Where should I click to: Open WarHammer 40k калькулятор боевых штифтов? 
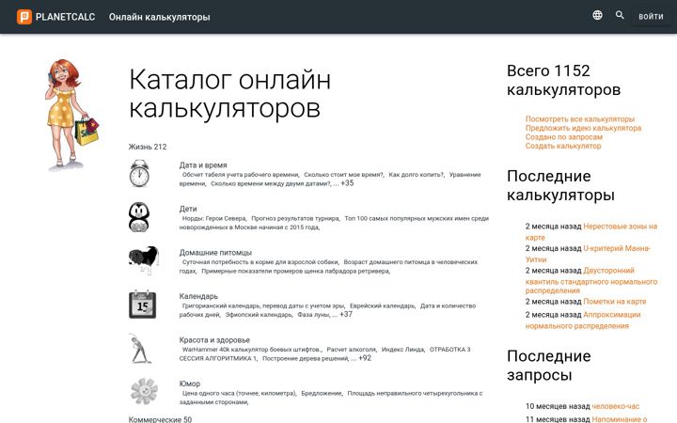pos(252,349)
